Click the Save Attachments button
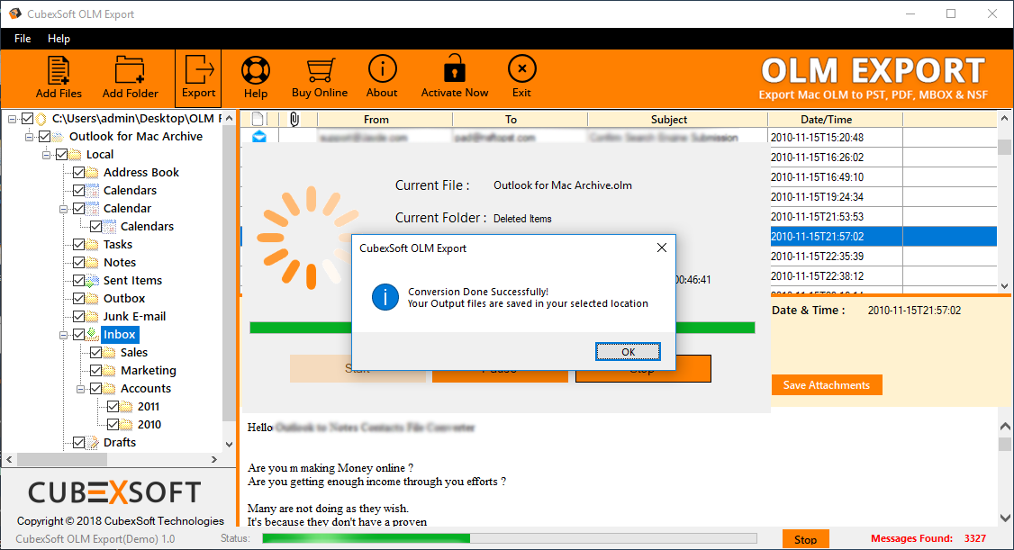Screen dimensions: 1014x550 [x=827, y=385]
